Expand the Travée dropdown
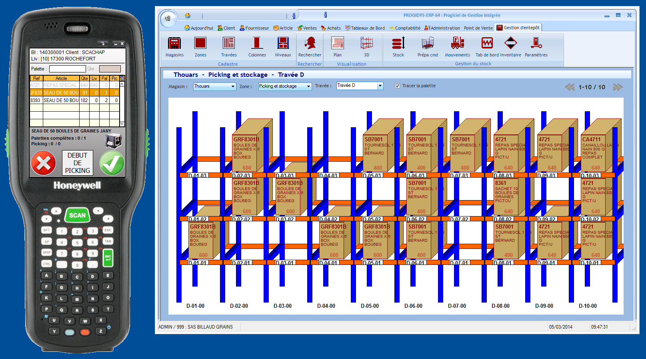The width and height of the screenshot is (646, 359). pos(380,86)
